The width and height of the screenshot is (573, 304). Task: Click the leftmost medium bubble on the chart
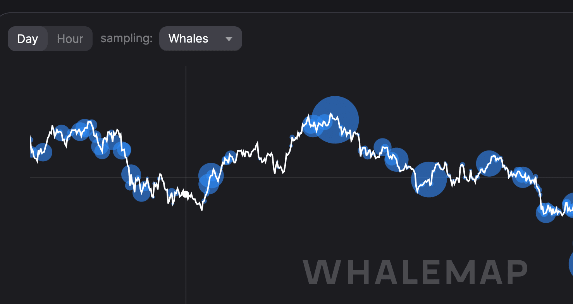pos(43,152)
